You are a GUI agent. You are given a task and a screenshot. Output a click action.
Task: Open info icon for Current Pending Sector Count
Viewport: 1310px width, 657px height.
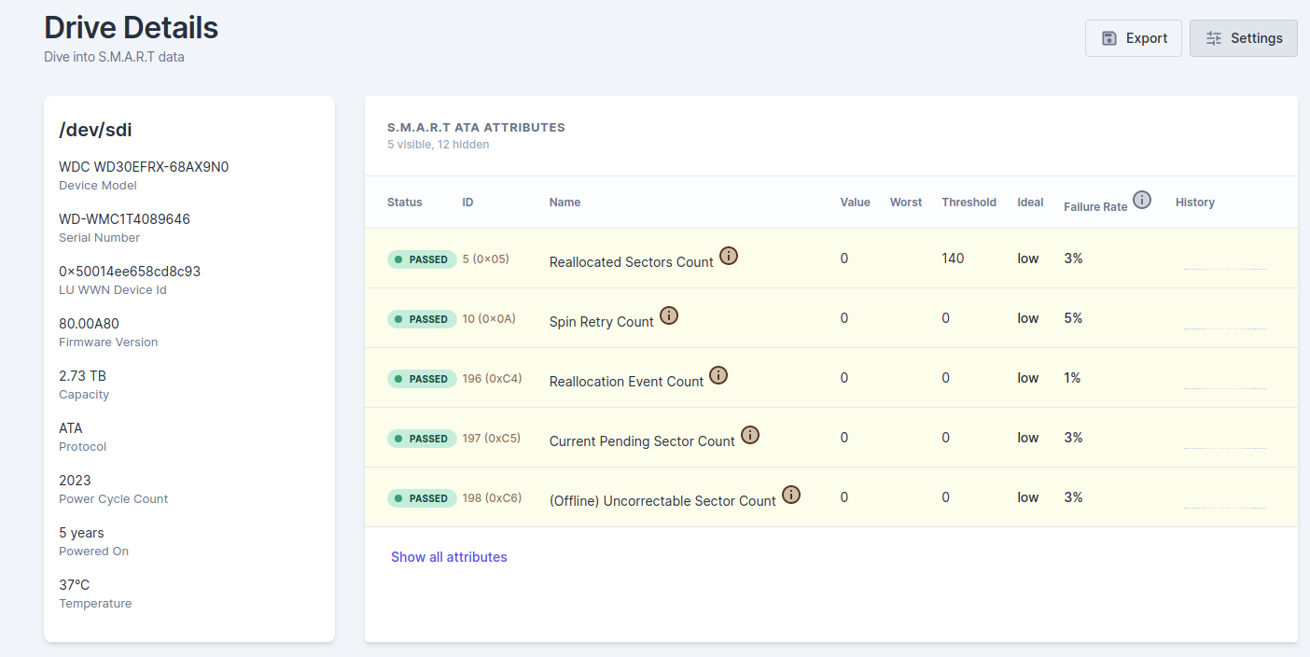tap(750, 435)
